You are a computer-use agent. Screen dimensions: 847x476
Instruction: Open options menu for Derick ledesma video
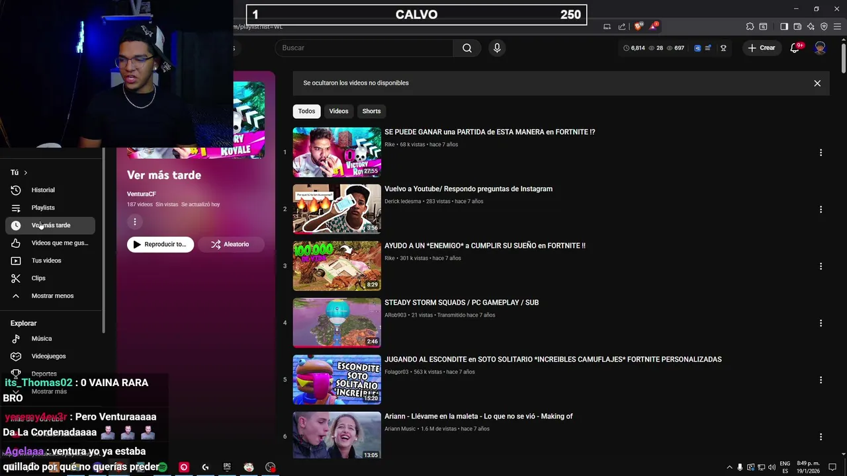click(821, 209)
